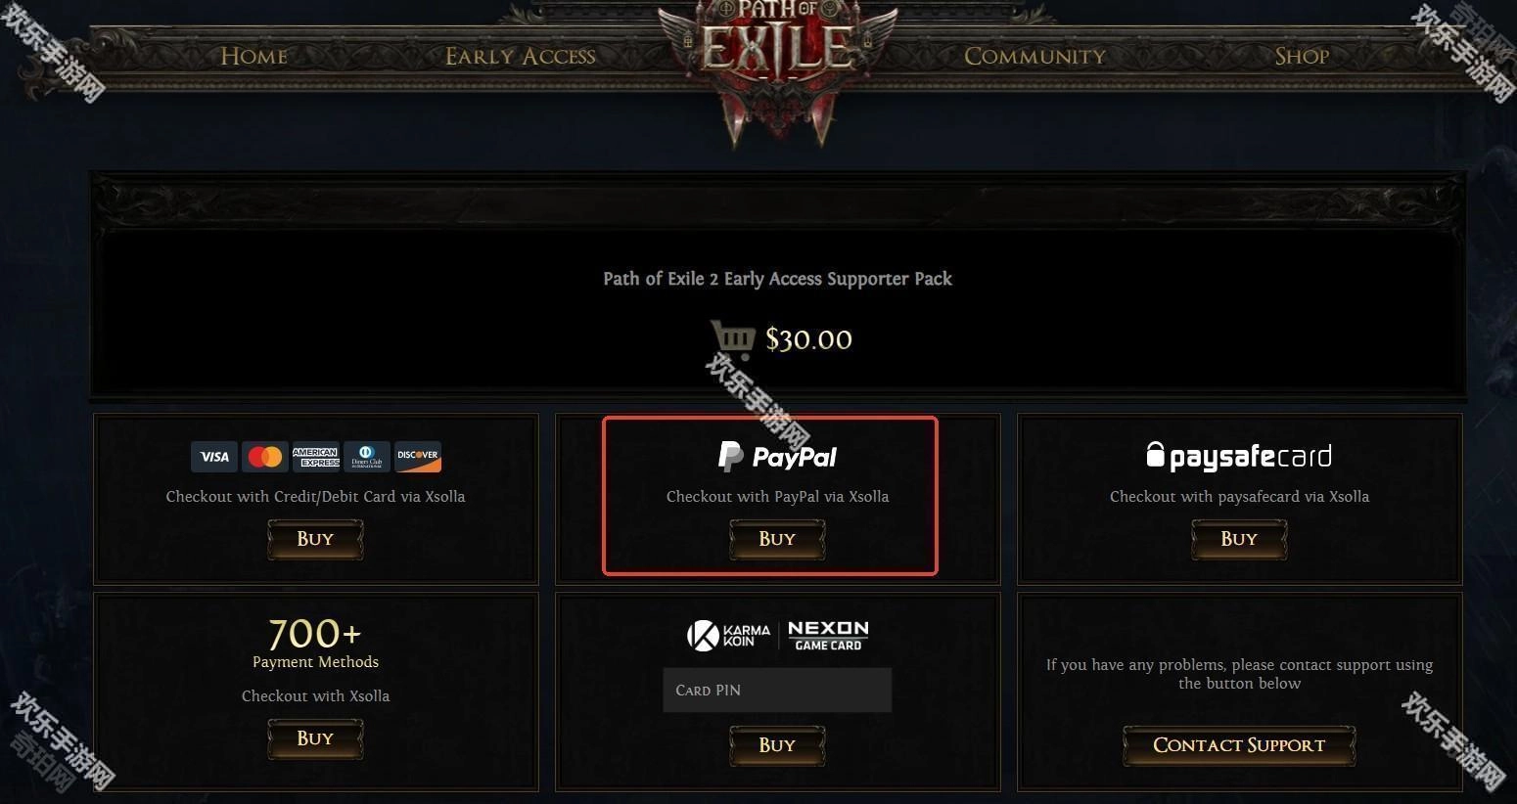Click the Mastercard icon
1517x804 pixels.
(x=265, y=457)
